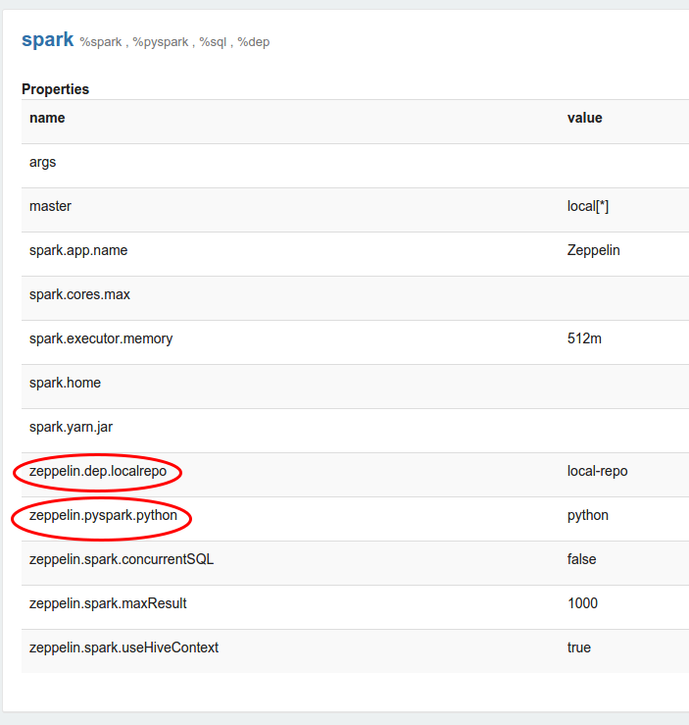Click the circled zeppelin.pyspark.python property

(x=103, y=515)
